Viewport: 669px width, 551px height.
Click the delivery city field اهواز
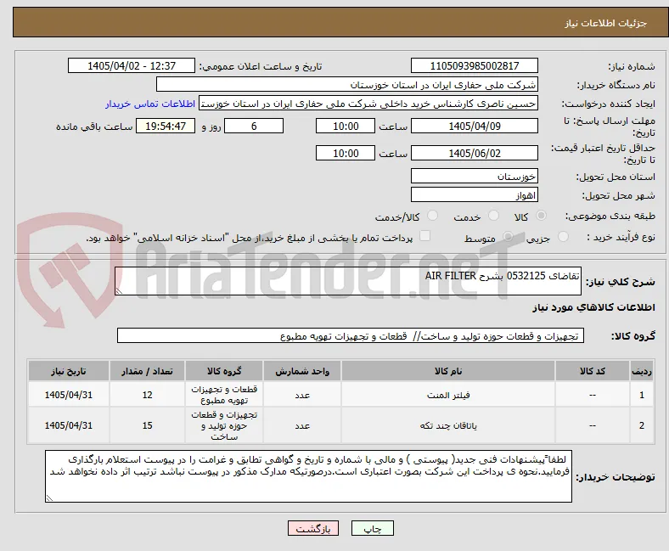[x=474, y=194]
